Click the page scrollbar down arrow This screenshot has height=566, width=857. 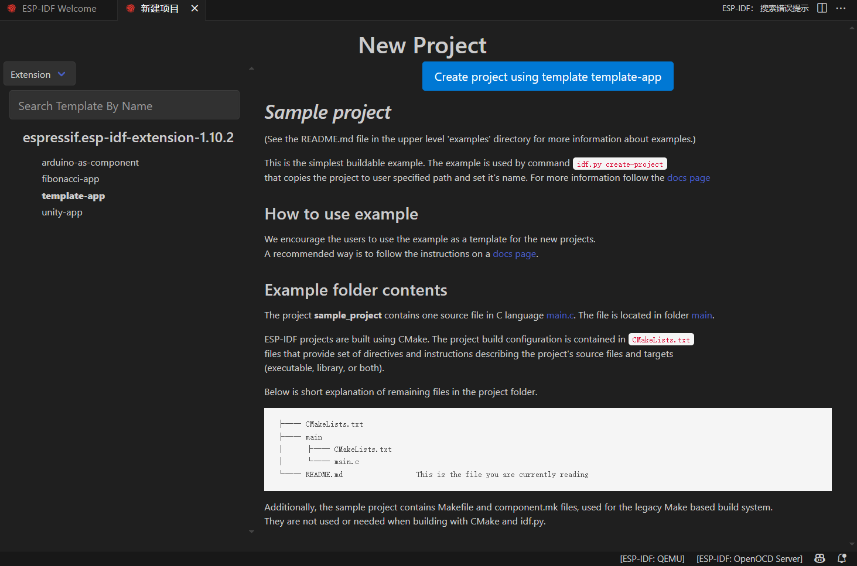(852, 544)
